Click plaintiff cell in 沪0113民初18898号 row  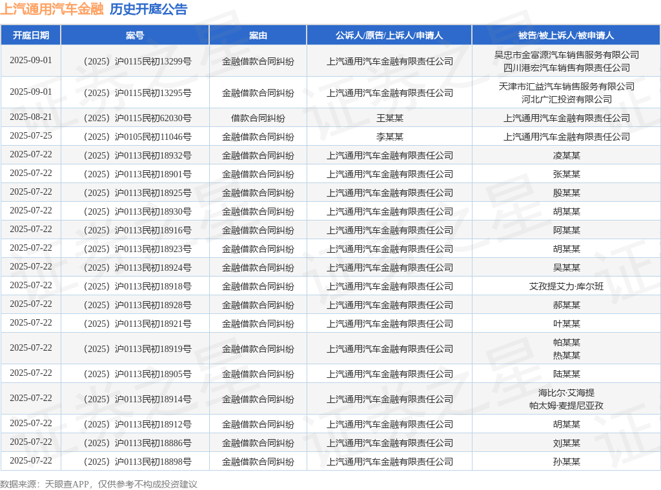click(x=389, y=462)
